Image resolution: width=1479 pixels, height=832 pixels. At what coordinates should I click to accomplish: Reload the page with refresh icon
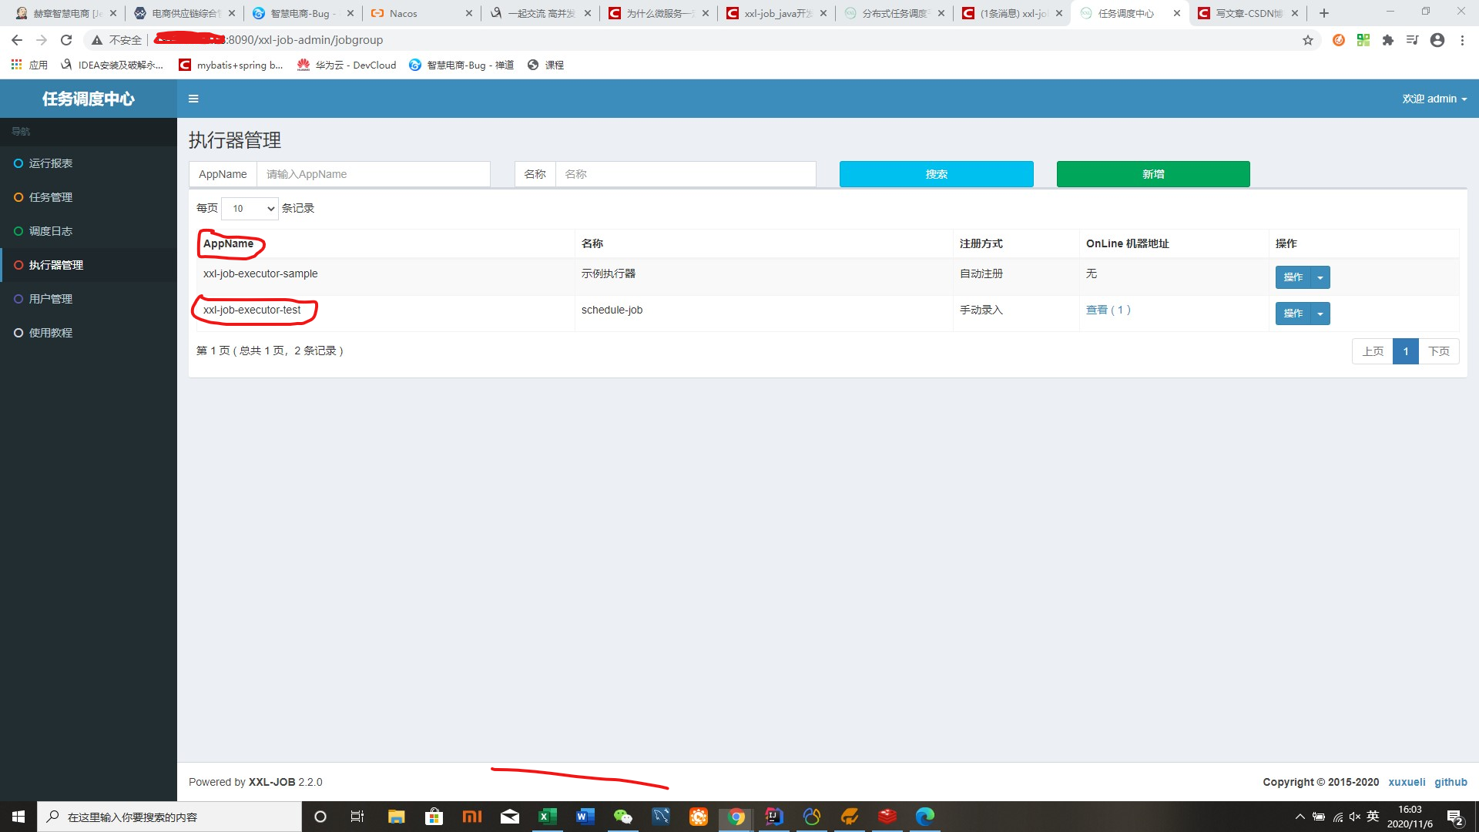click(66, 40)
